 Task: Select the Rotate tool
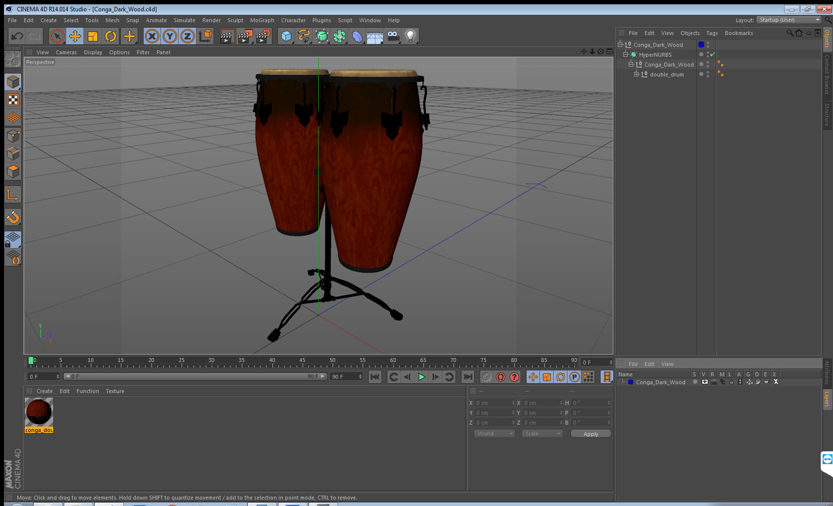coord(111,36)
